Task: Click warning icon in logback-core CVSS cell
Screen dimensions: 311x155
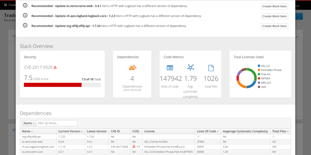Action: pos(134,147)
